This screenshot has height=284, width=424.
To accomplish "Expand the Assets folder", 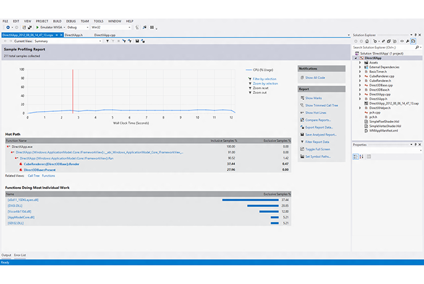I will [360, 62].
